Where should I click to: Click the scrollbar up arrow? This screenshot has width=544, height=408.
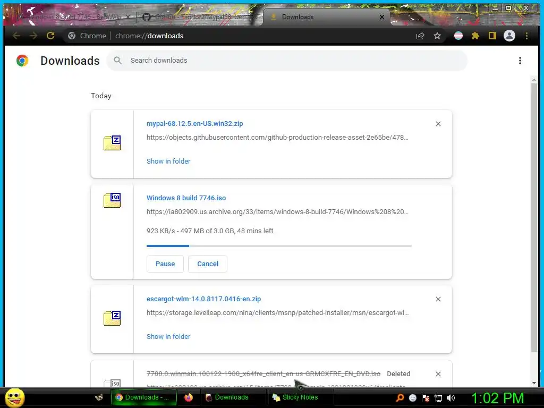[x=534, y=80]
